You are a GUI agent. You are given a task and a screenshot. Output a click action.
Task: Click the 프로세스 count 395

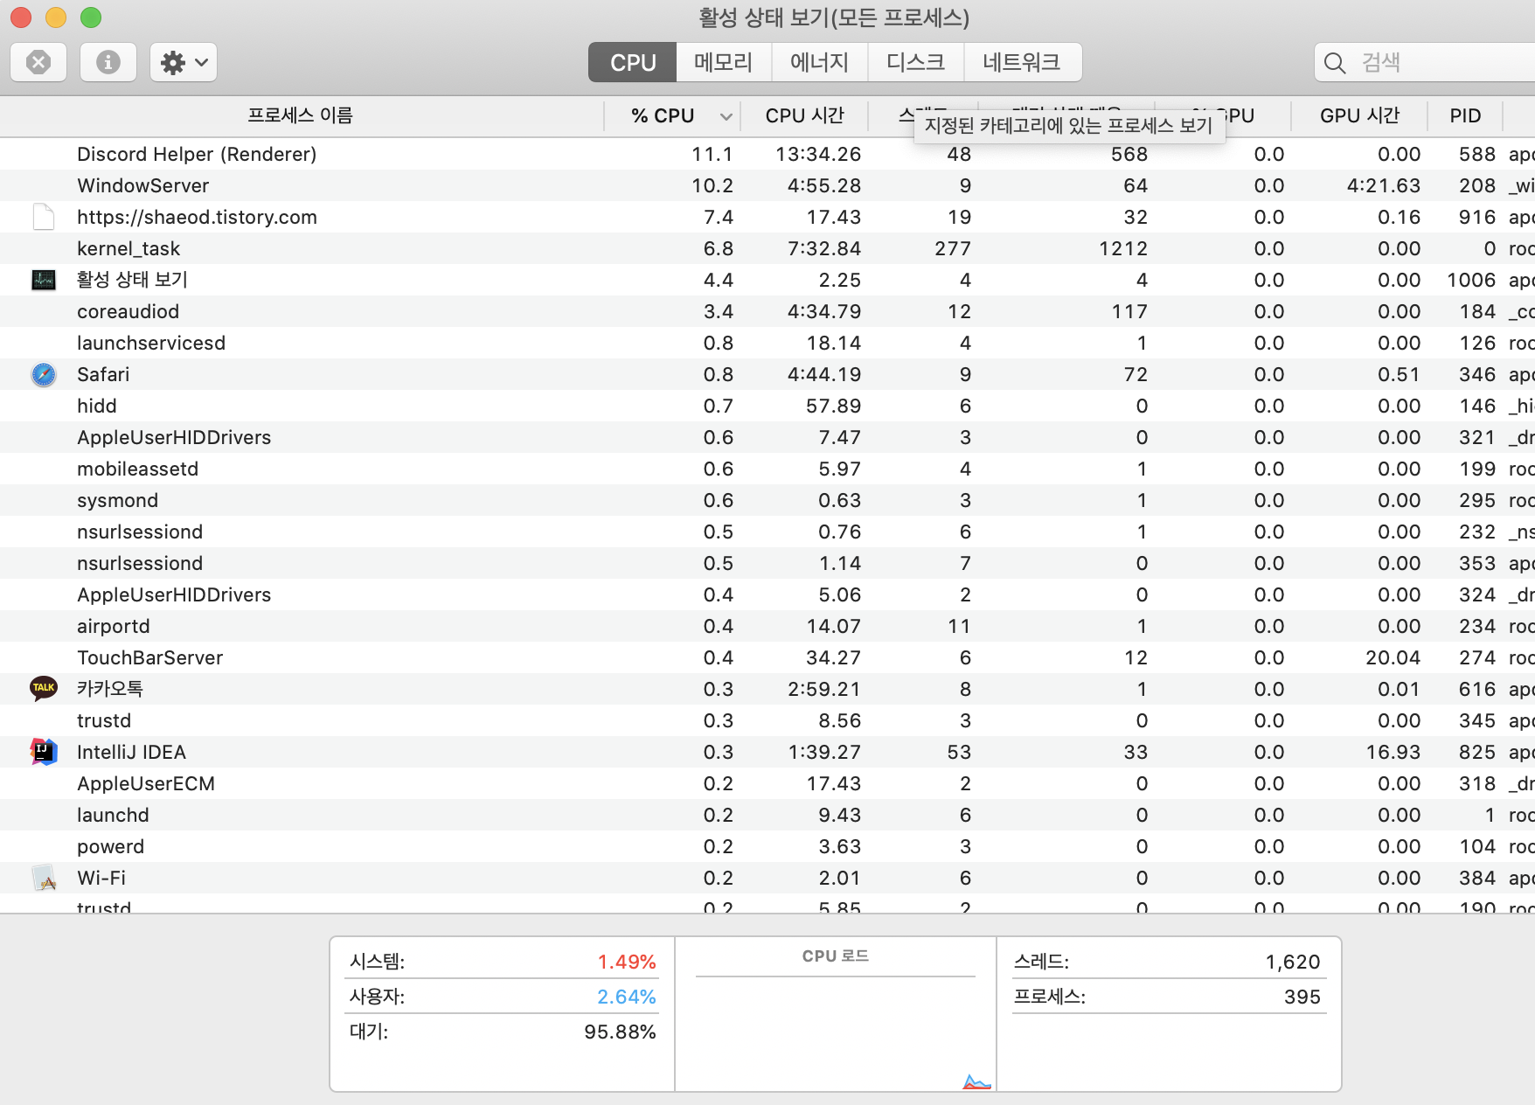[x=1302, y=997]
